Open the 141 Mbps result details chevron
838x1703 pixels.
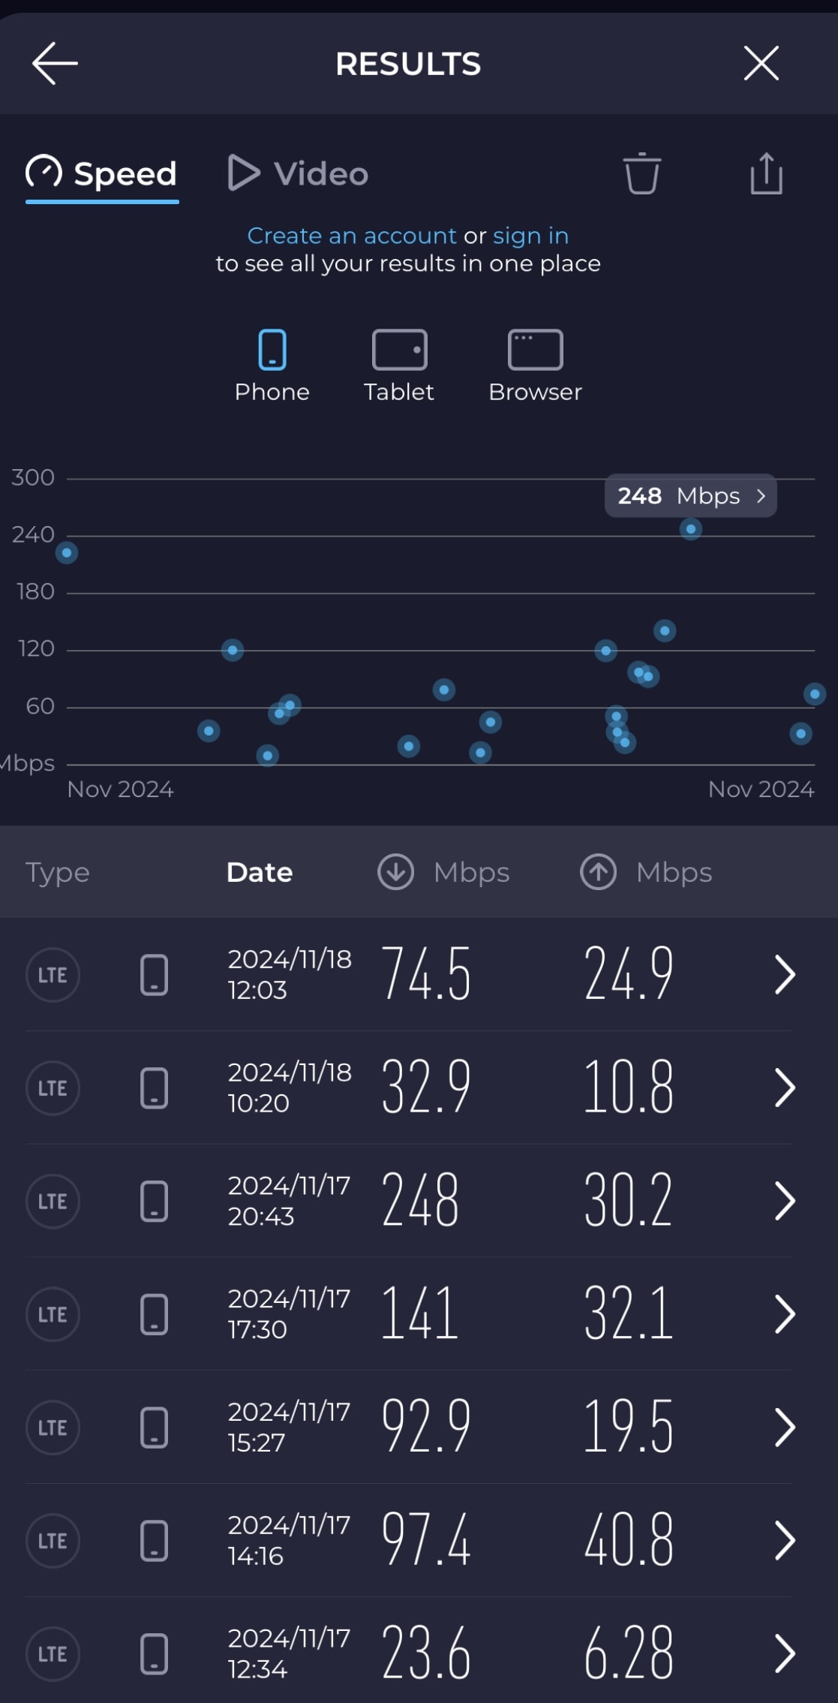coord(785,1314)
